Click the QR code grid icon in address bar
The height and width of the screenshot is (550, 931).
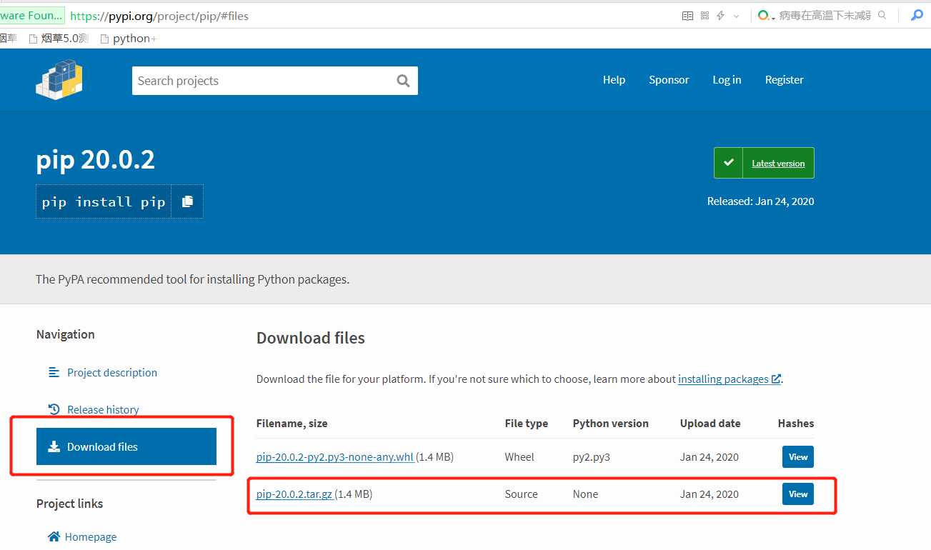pyautogui.click(x=705, y=15)
